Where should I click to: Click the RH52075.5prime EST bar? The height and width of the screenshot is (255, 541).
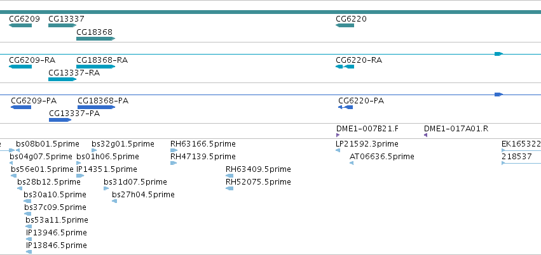click(229, 188)
